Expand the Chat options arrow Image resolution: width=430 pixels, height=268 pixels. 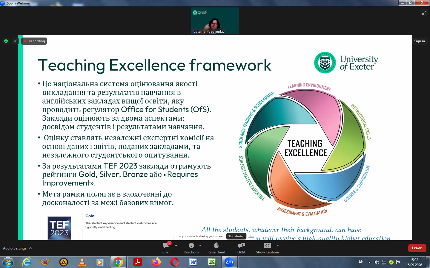pos(176,245)
